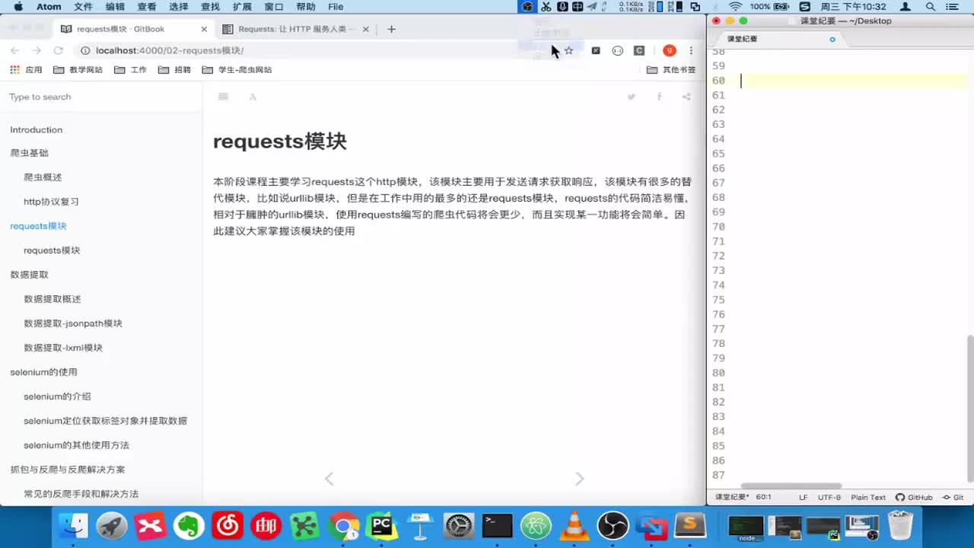This screenshot has width=974, height=548.
Task: Open selenium的使用 sidebar chapter
Action: [x=43, y=372]
